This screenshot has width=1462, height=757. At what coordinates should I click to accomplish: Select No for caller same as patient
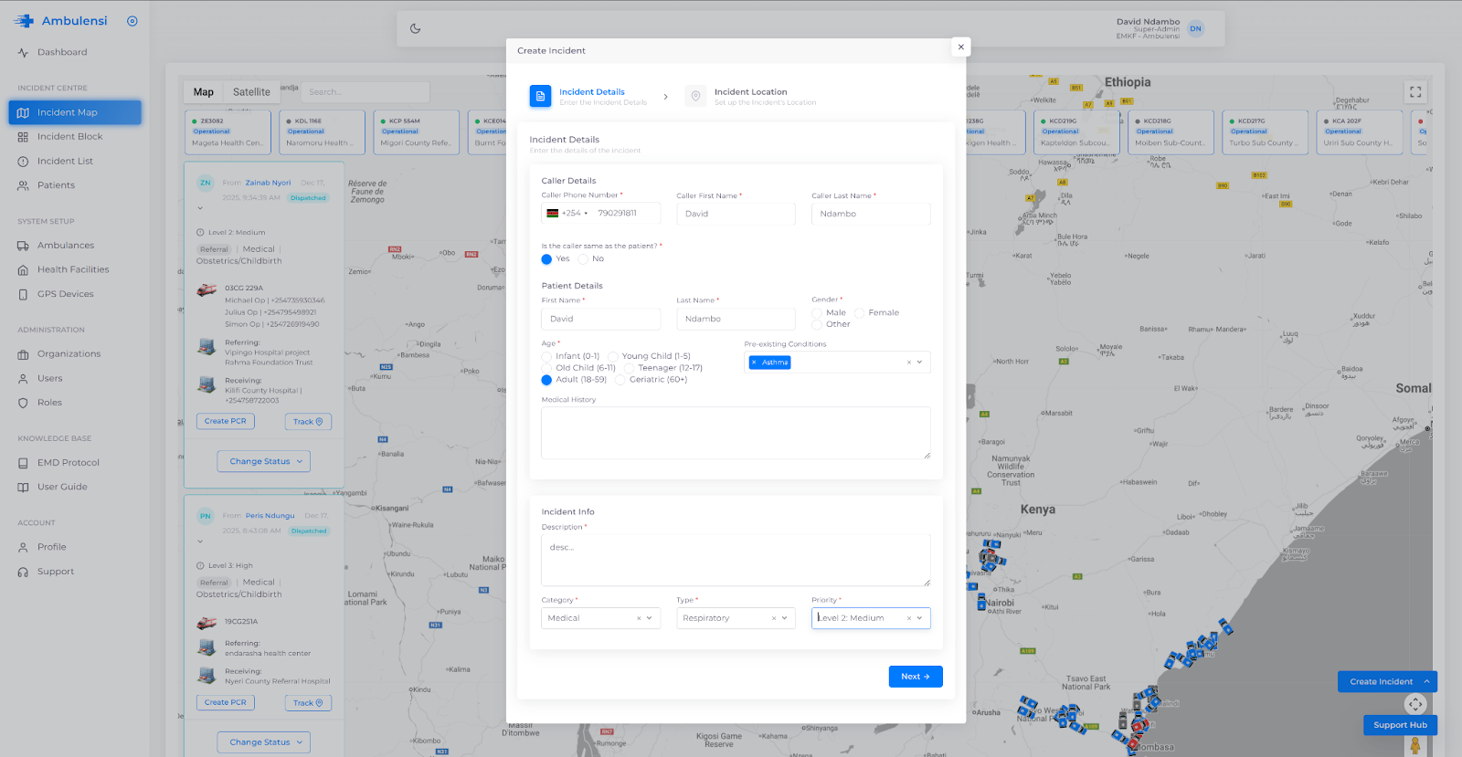point(583,259)
